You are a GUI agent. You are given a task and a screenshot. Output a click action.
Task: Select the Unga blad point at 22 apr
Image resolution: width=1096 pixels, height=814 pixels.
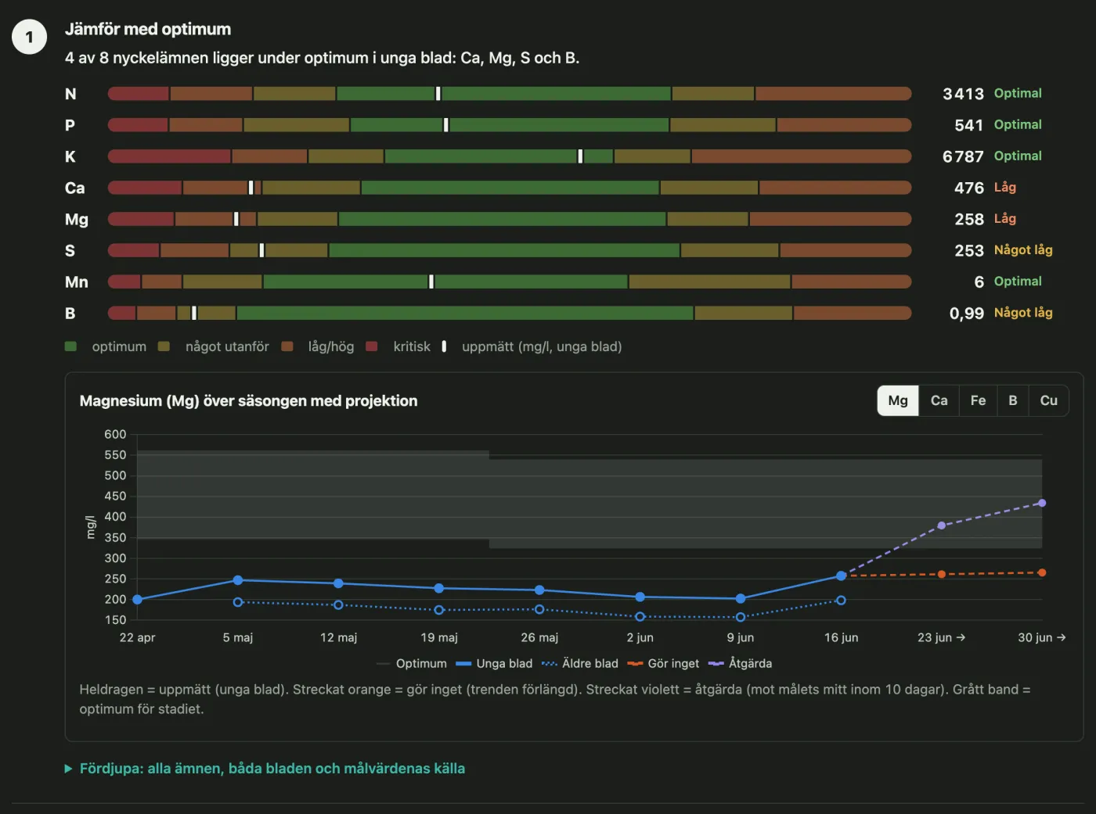pyautogui.click(x=138, y=600)
